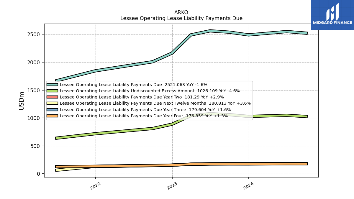Click the orange line's right end in late 2024
354x199 pixels.
307,164
